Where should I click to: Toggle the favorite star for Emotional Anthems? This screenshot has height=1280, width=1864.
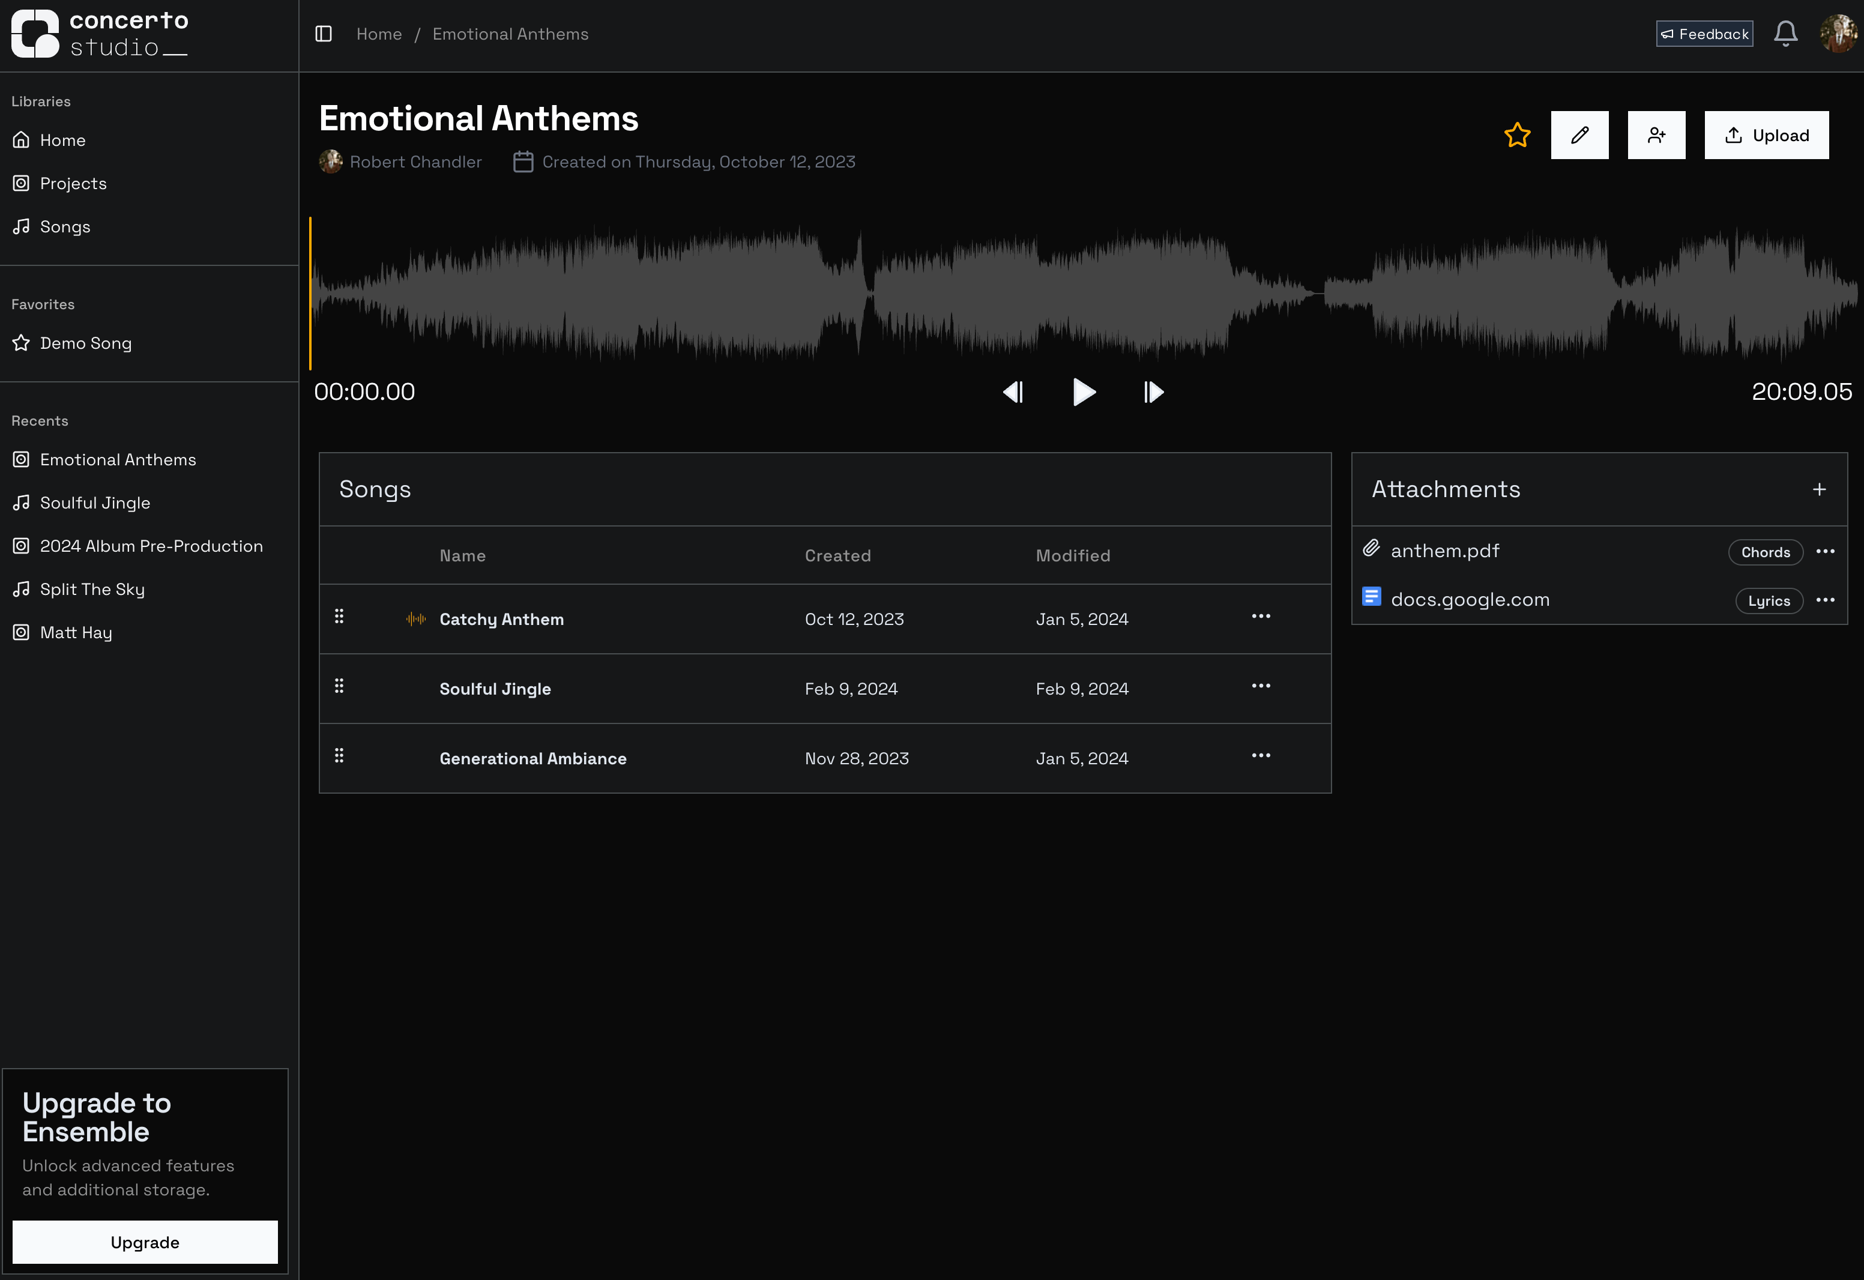point(1516,134)
